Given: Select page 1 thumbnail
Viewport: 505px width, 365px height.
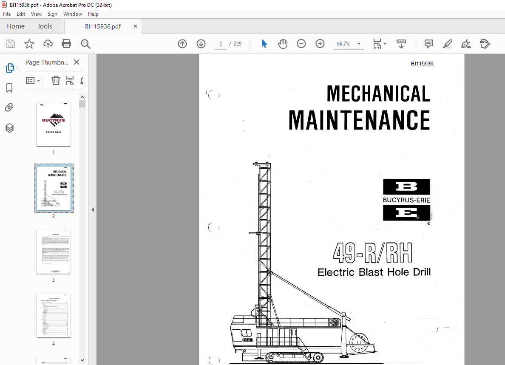Looking at the screenshot, I should (54, 124).
